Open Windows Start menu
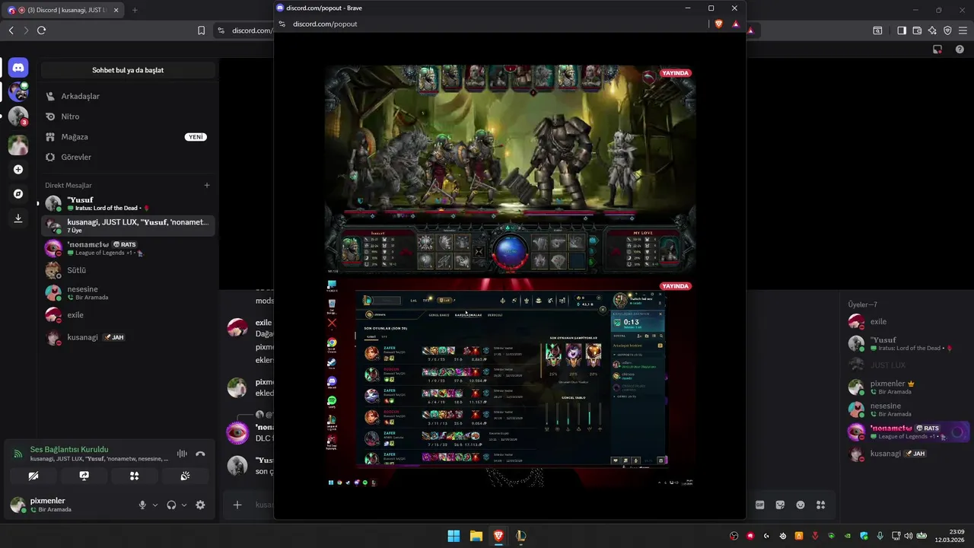The image size is (974, 548). coord(454,536)
